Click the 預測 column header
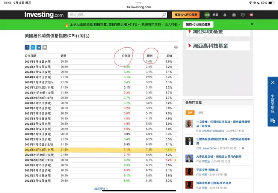 (150, 56)
